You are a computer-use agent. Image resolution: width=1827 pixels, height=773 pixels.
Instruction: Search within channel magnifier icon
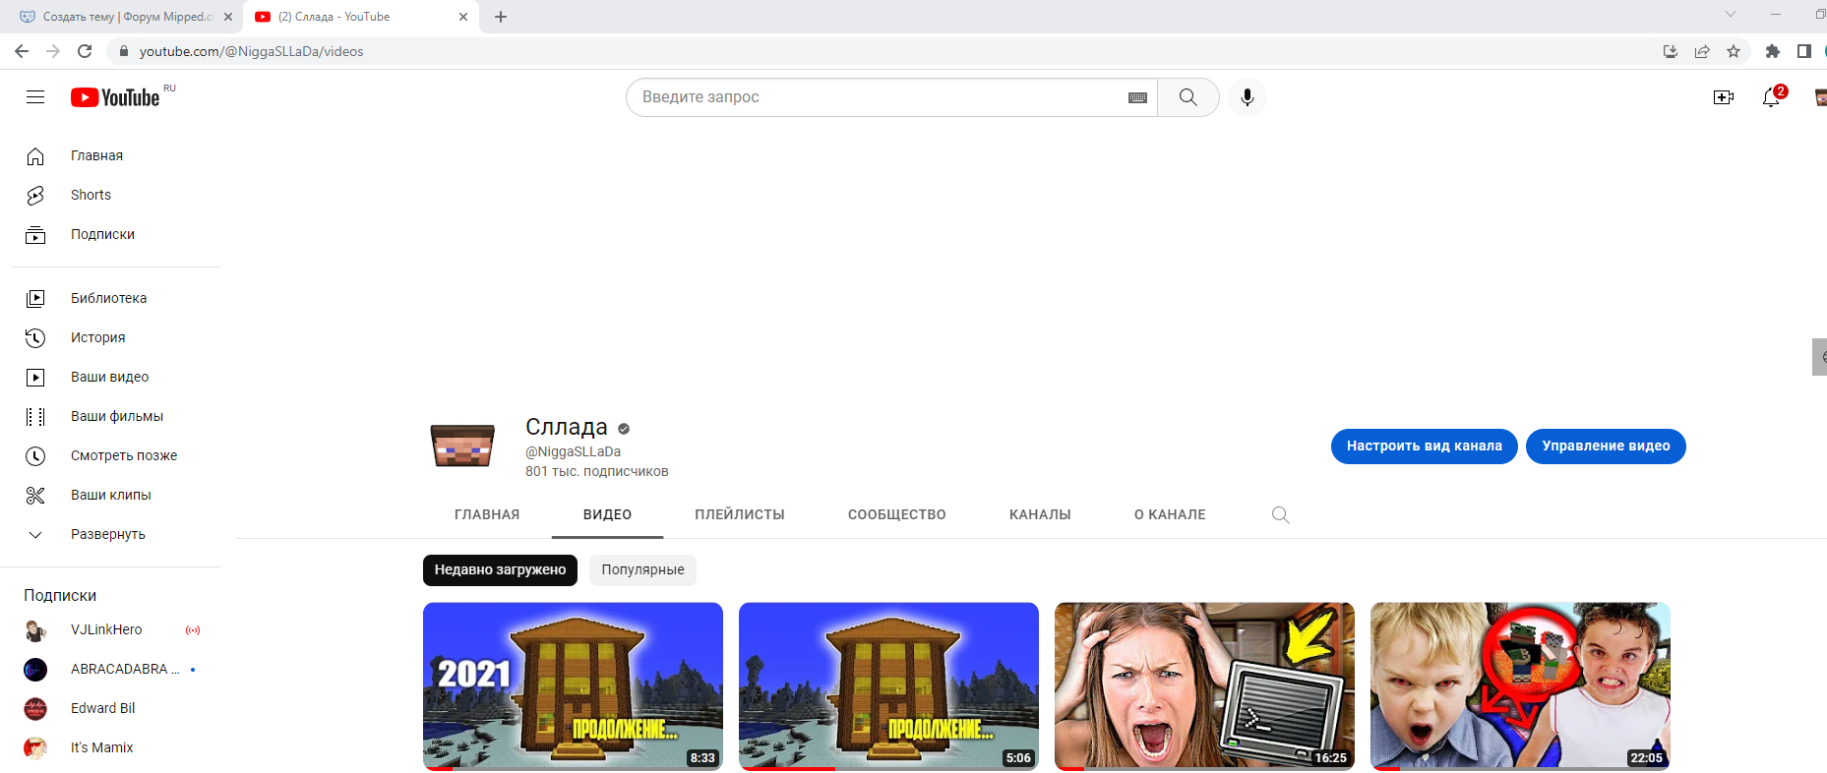coord(1280,514)
